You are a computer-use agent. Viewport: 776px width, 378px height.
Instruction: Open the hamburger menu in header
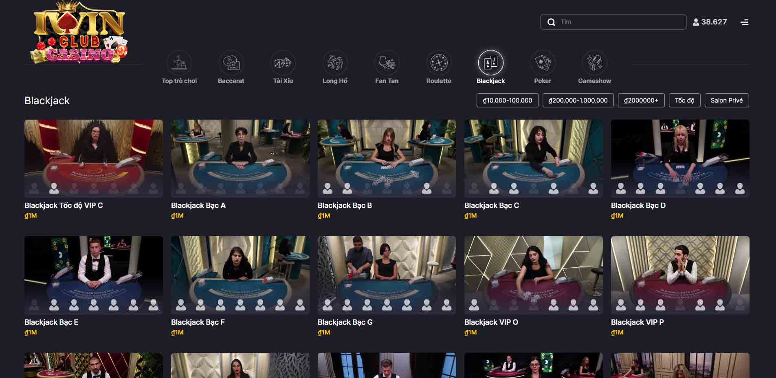pyautogui.click(x=744, y=22)
